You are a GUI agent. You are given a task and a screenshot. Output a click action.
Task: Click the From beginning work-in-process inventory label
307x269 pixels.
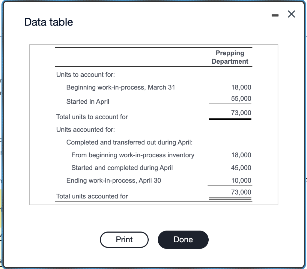coord(133,155)
